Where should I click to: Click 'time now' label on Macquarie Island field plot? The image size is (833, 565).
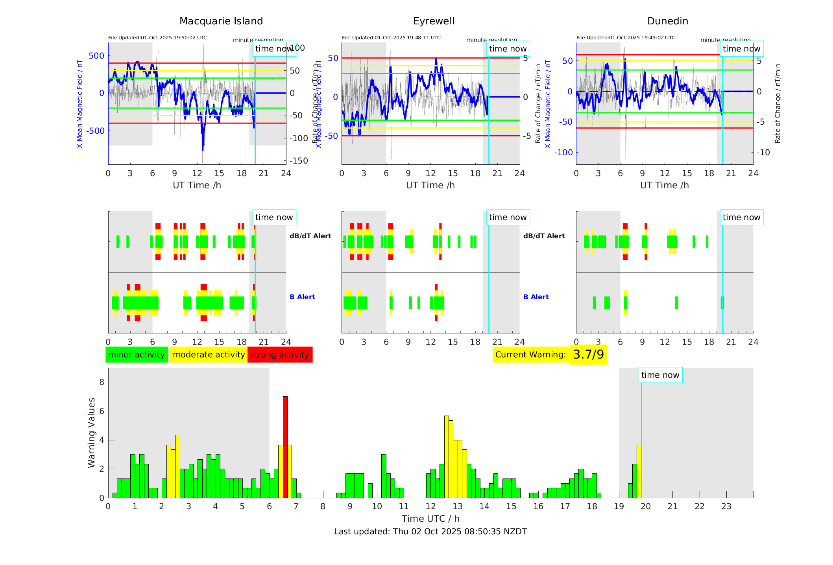274,49
